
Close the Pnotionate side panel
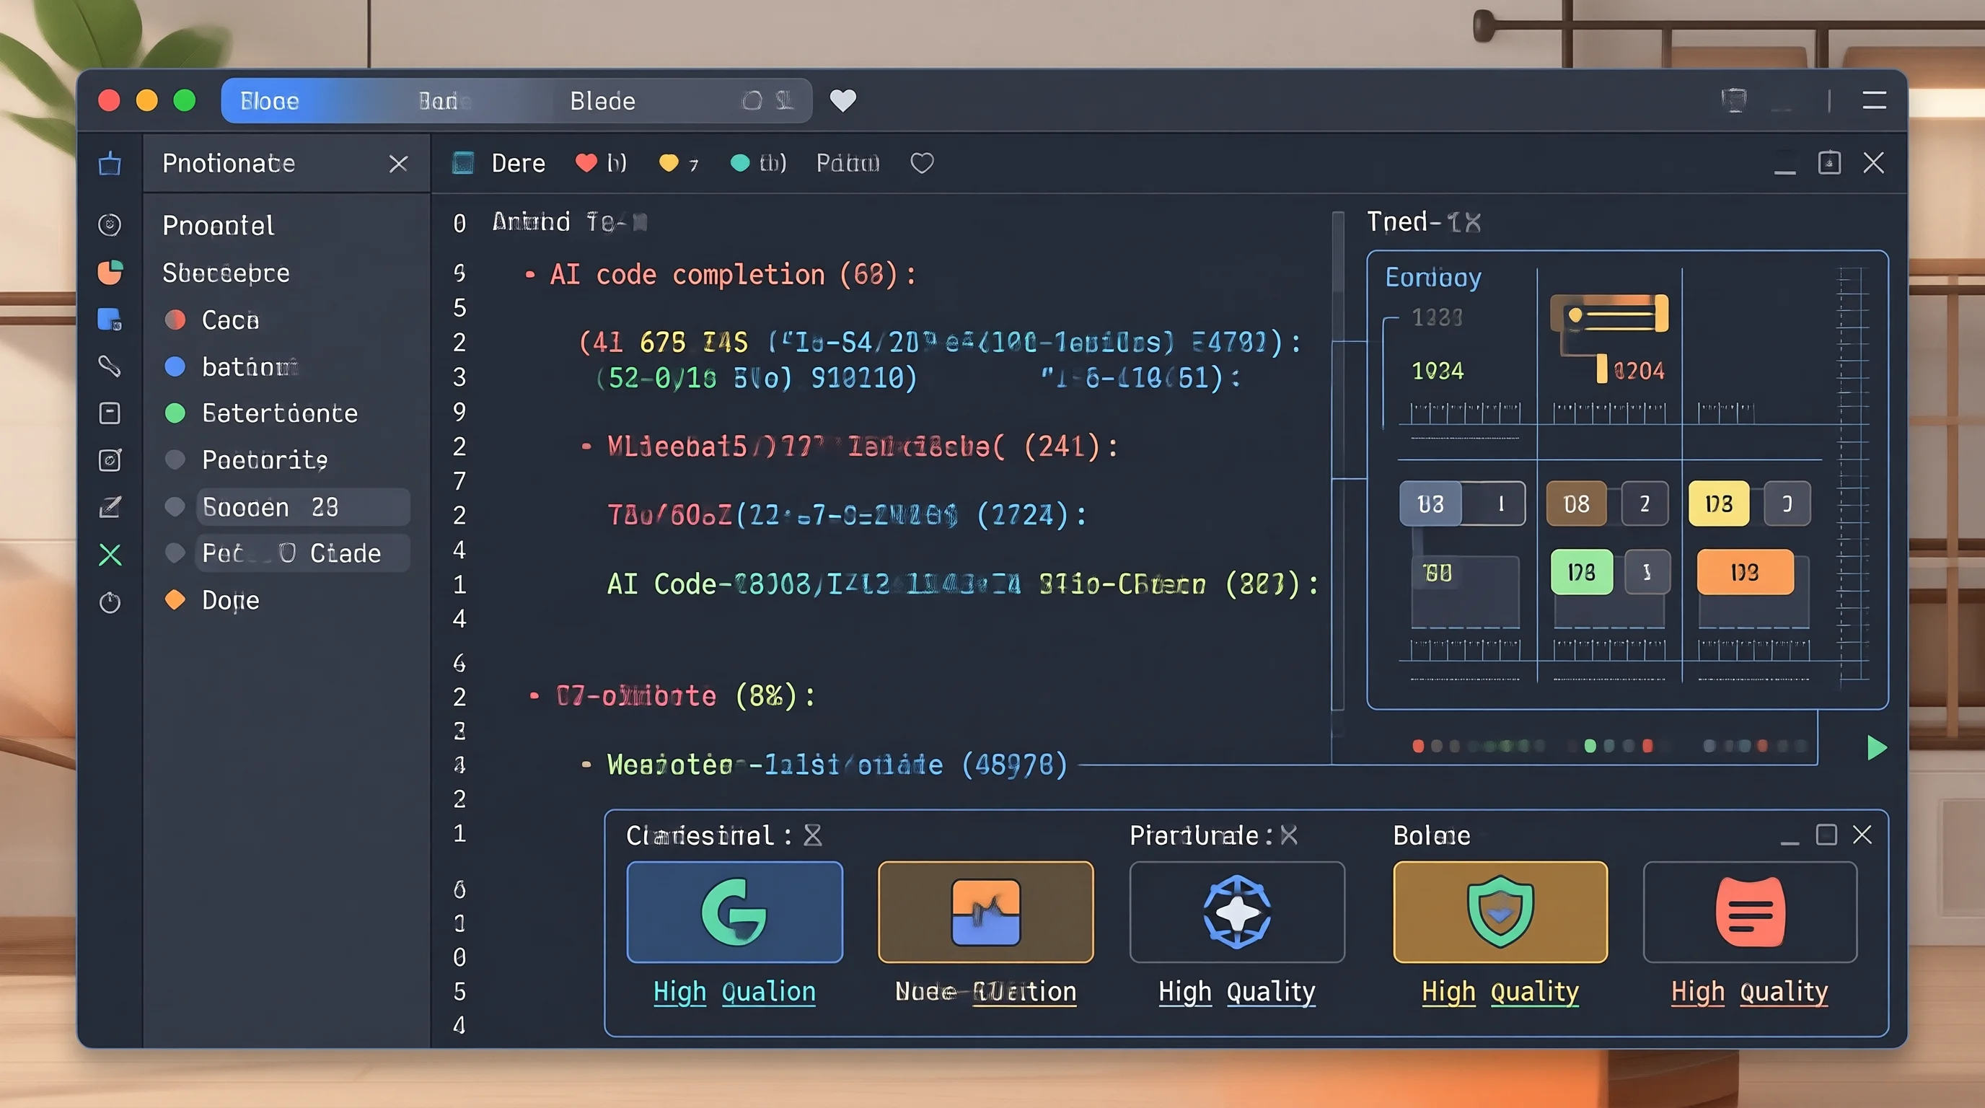398,163
